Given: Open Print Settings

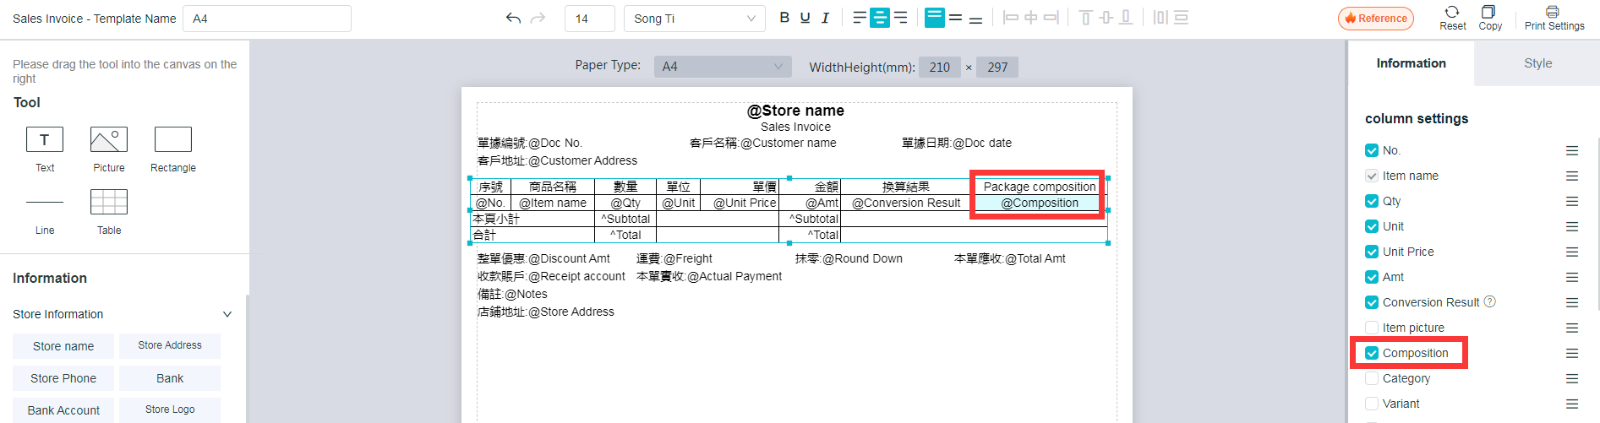Looking at the screenshot, I should tap(1554, 18).
